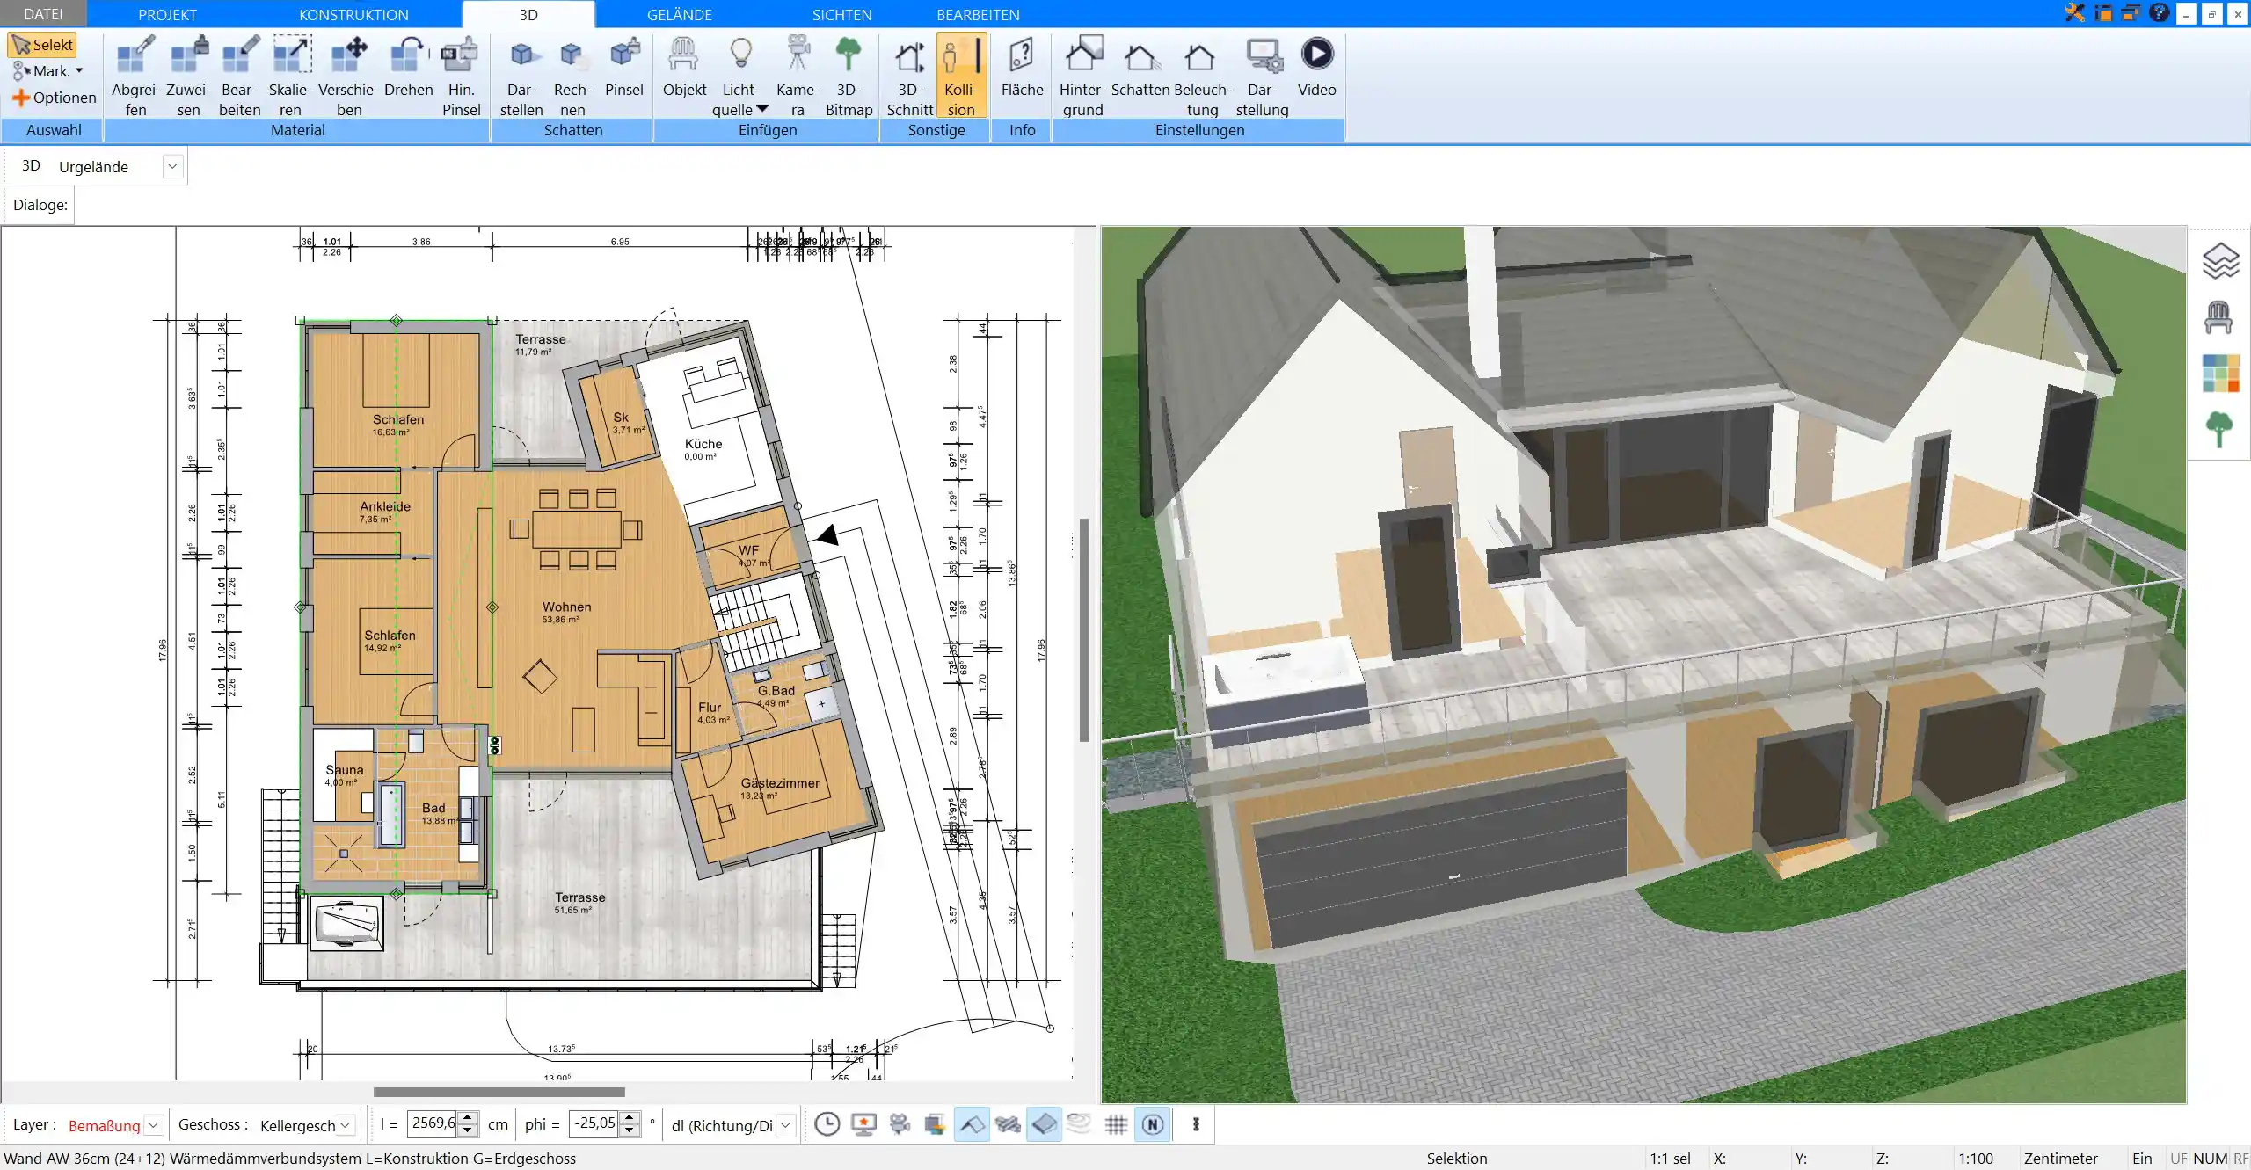
Task: Open the Bearbeiten material tool
Action: [239, 76]
